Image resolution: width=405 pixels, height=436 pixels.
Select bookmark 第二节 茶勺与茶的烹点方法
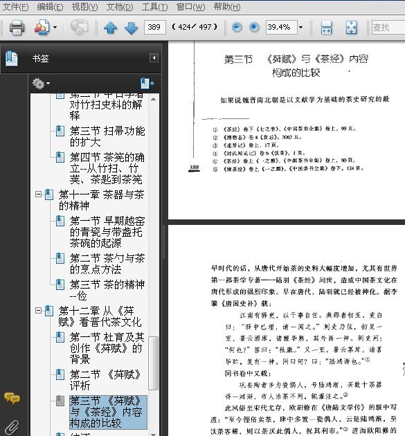(107, 264)
